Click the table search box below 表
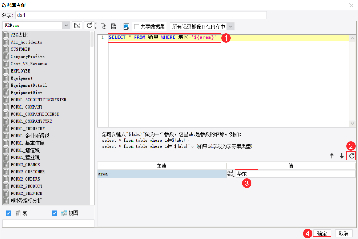 (48, 223)
